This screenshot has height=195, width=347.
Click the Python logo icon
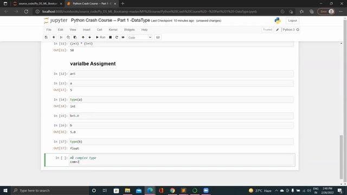point(278,21)
